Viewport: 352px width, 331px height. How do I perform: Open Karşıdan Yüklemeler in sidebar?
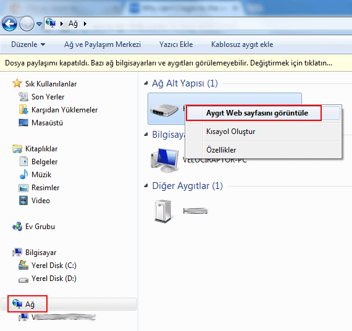64,110
